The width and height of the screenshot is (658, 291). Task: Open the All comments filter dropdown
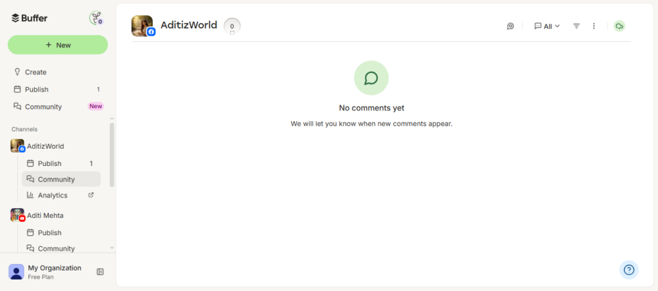tap(547, 26)
